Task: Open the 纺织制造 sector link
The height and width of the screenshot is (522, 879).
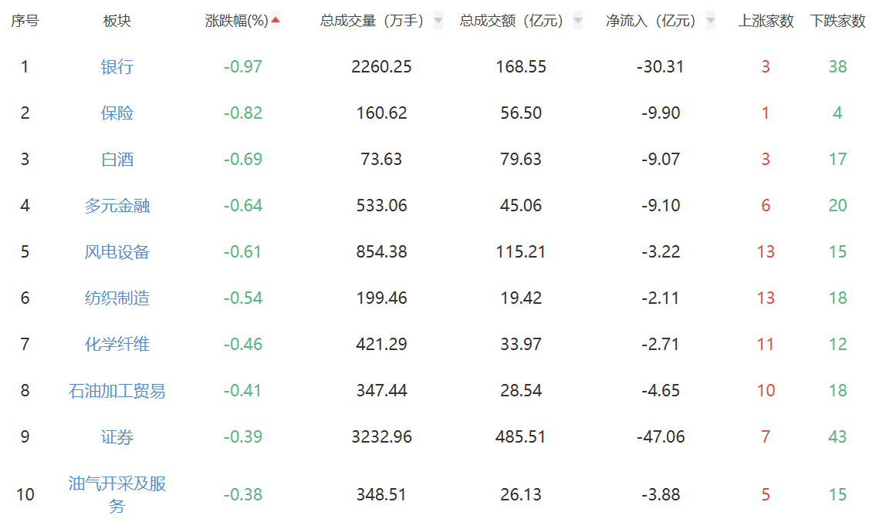Action: coord(117,298)
